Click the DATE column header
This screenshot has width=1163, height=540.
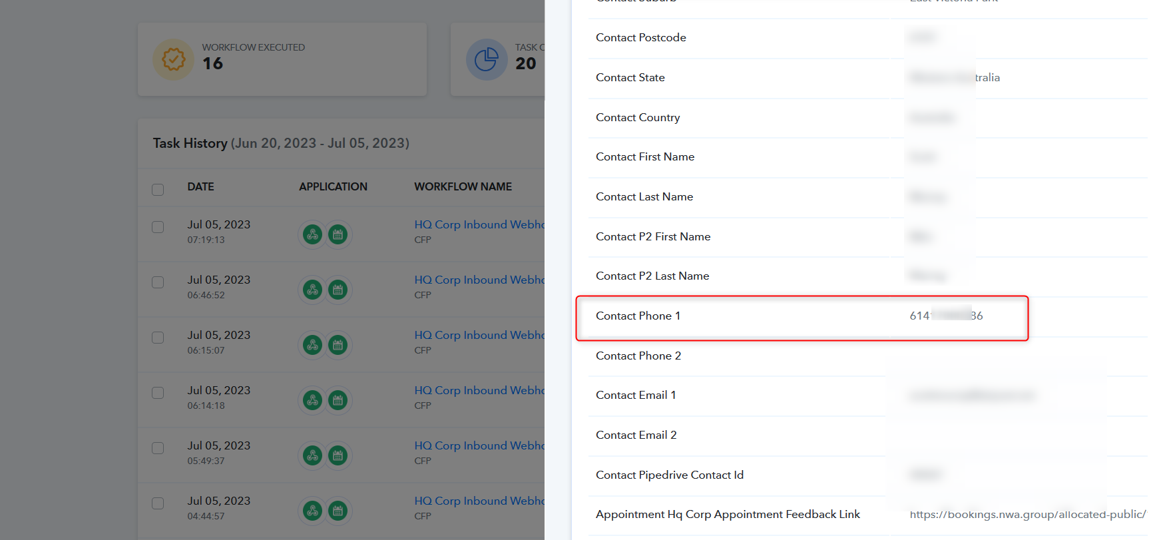tap(200, 187)
